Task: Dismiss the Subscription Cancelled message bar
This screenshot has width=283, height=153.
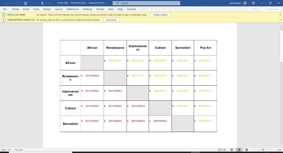Action: [x=280, y=20]
